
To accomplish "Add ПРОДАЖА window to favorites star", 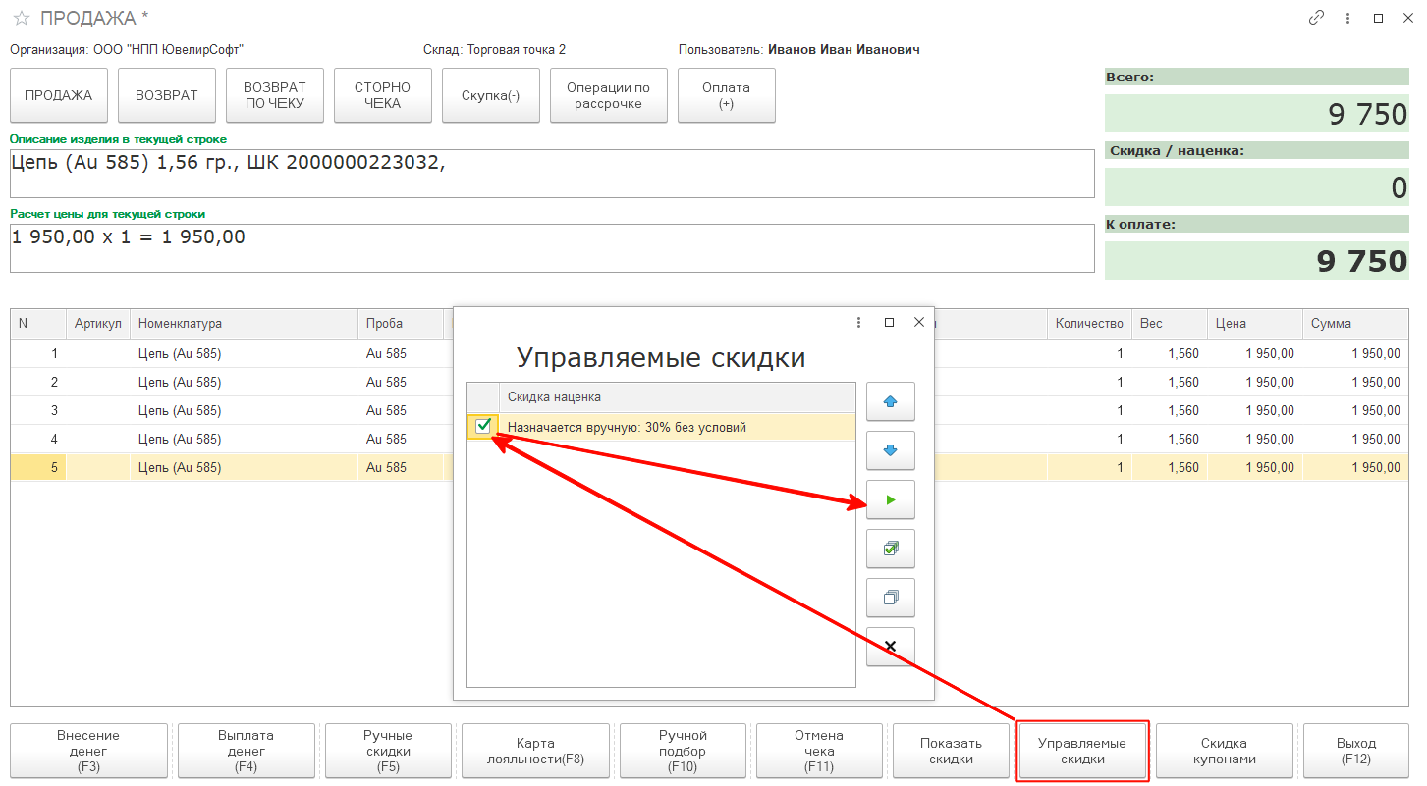I will point(21,18).
